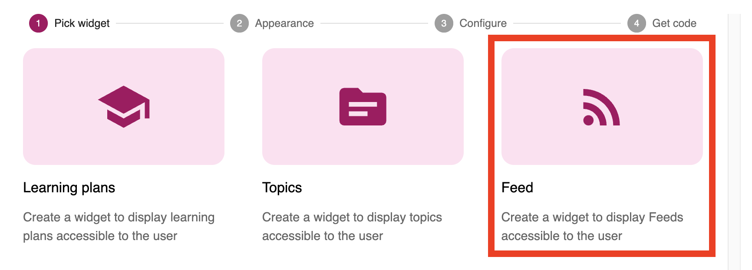The width and height of the screenshot is (752, 270).
Task: Select the Learning plans widget title
Action: (69, 188)
